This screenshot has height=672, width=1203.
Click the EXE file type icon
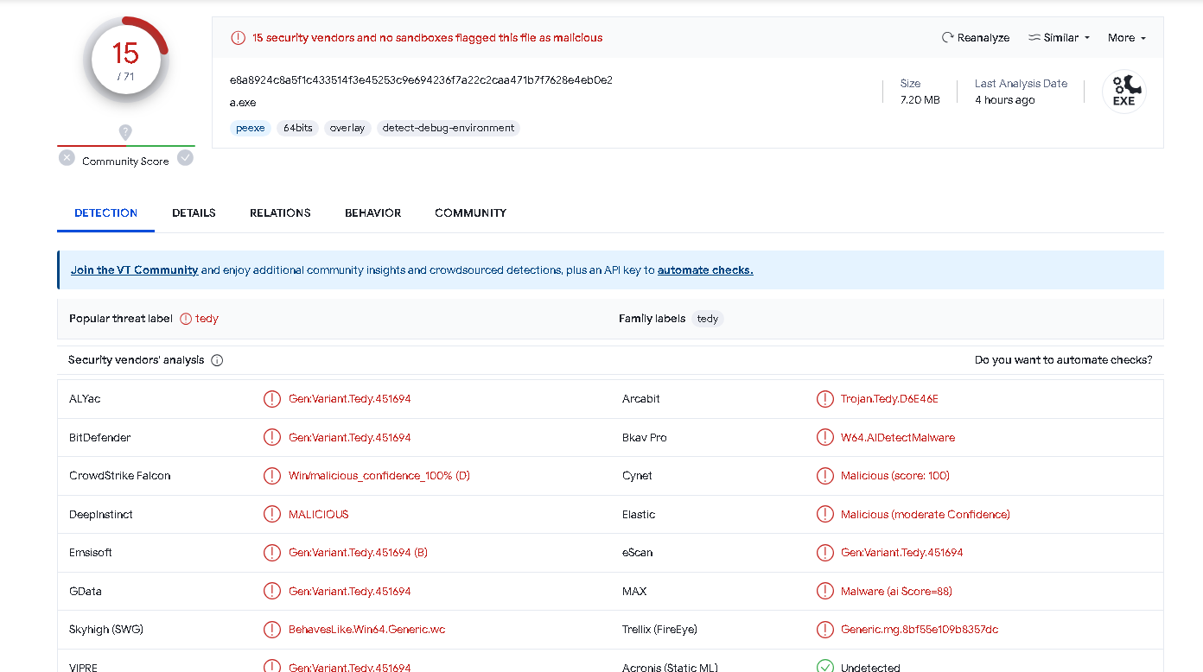click(1123, 91)
